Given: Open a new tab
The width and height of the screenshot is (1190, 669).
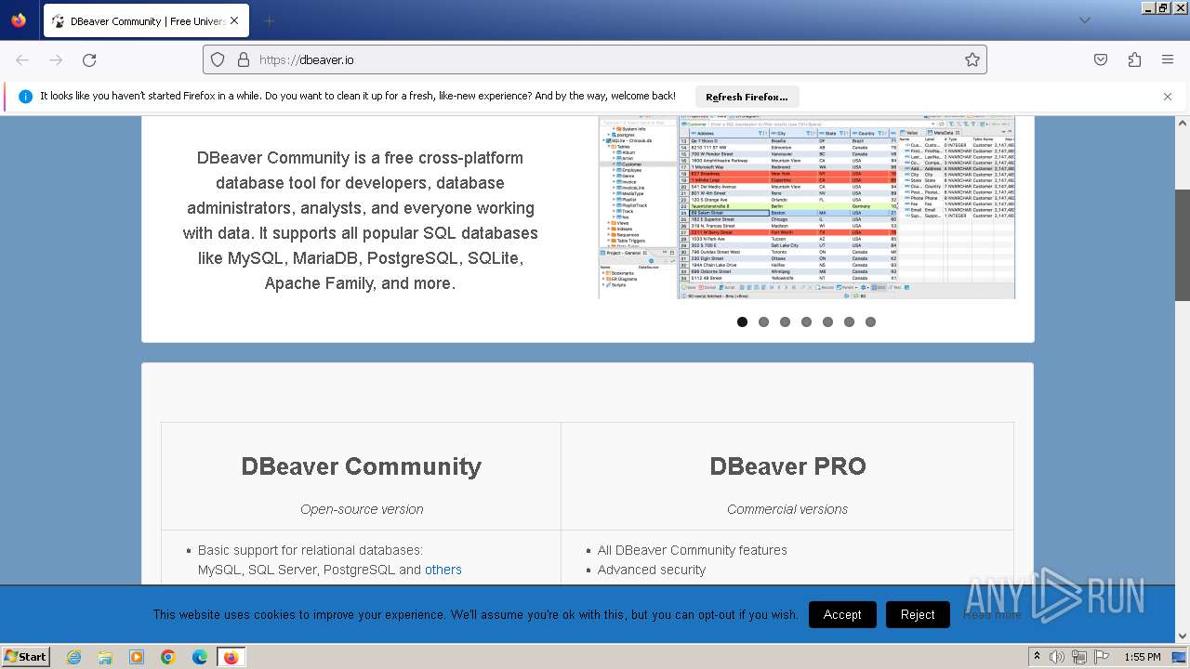Looking at the screenshot, I should coord(269,20).
